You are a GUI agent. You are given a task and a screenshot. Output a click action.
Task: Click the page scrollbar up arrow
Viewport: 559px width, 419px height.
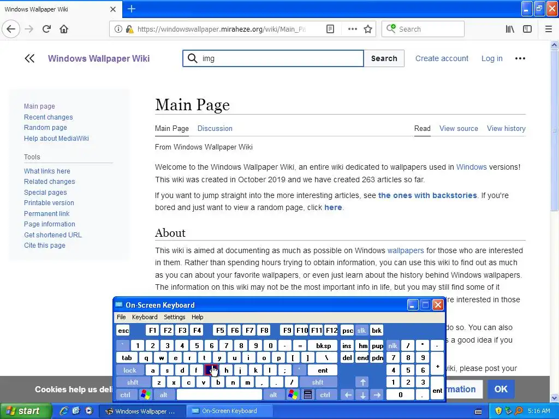tap(555, 45)
